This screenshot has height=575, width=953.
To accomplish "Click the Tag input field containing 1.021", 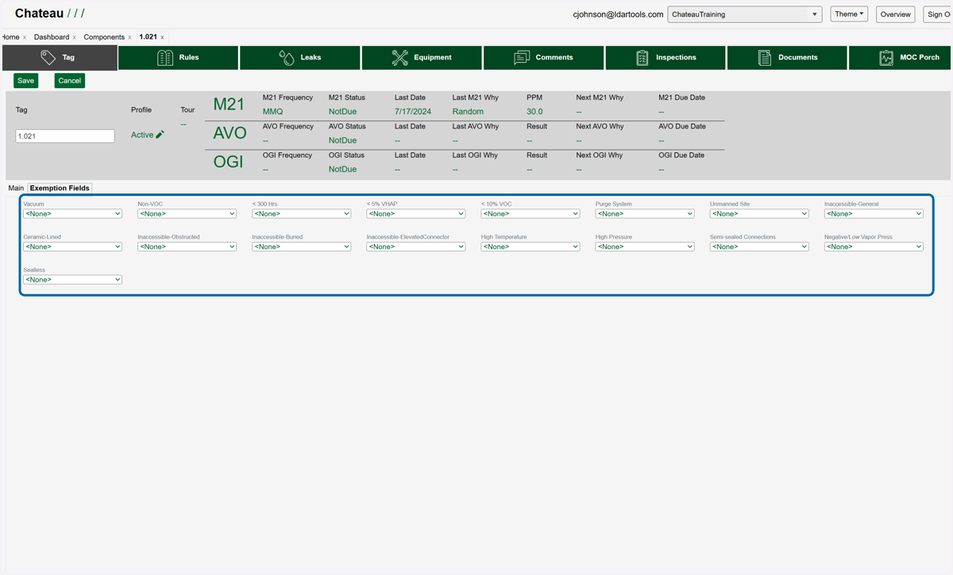I will coord(65,136).
